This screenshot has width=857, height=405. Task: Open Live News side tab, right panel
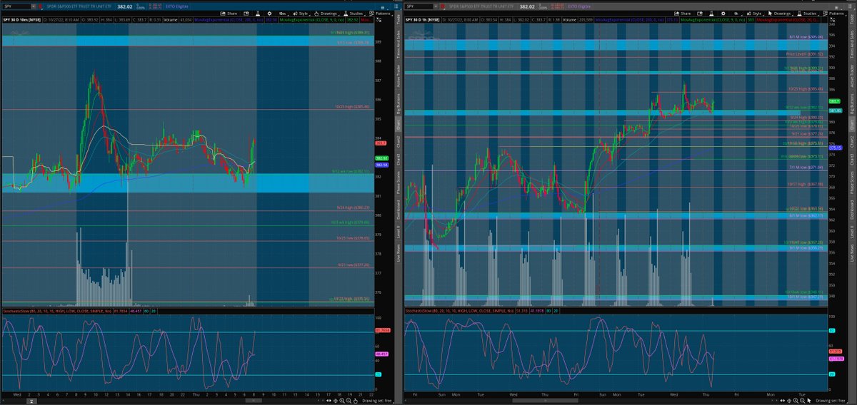point(851,253)
